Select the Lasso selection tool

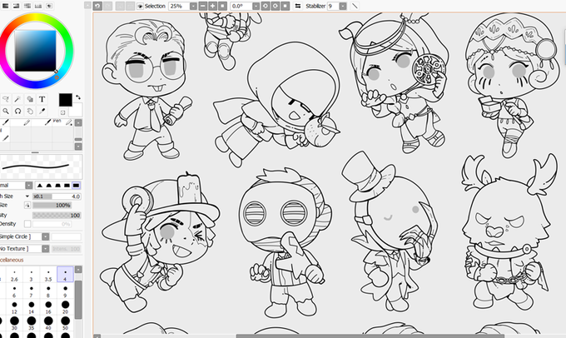point(6,99)
